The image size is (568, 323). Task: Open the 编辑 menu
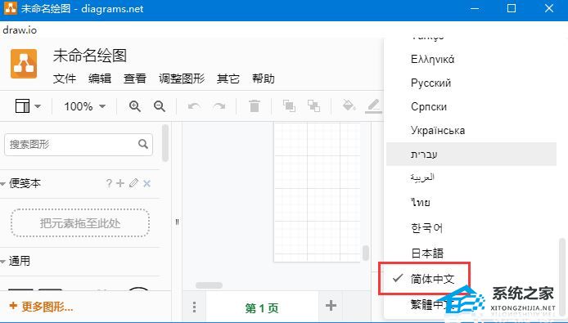point(100,79)
